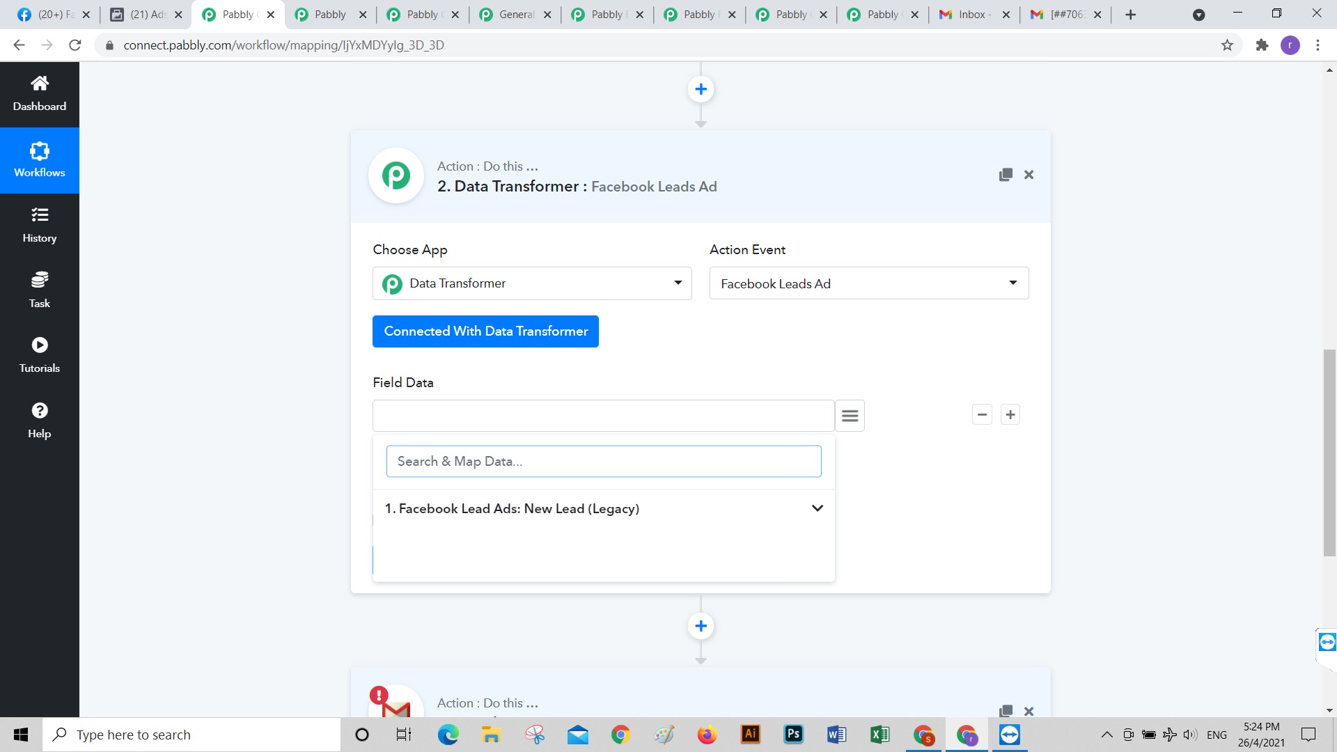
Task: Open the History section in the sidebar
Action: click(40, 226)
